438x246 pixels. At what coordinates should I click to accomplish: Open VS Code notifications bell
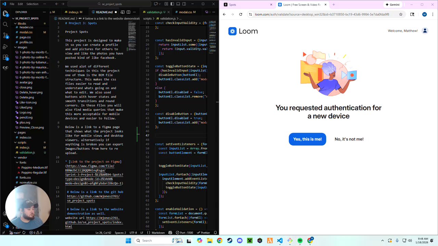[x=216, y=233]
